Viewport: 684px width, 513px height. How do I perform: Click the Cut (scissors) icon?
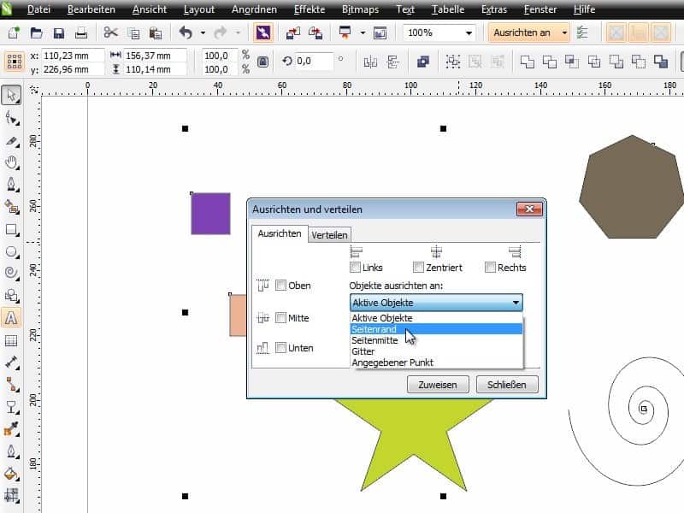click(110, 33)
